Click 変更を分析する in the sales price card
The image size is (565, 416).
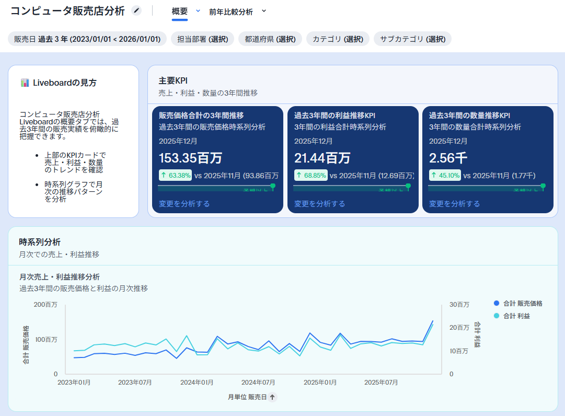coord(184,204)
